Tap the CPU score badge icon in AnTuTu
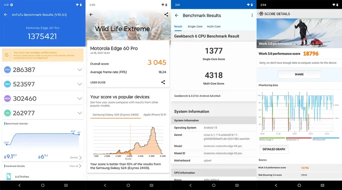 point(7,69)
